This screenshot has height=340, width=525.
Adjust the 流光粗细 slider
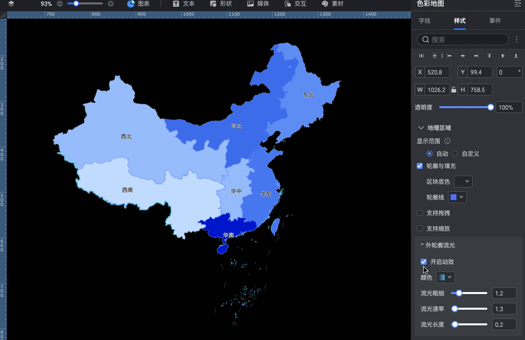click(x=469, y=293)
